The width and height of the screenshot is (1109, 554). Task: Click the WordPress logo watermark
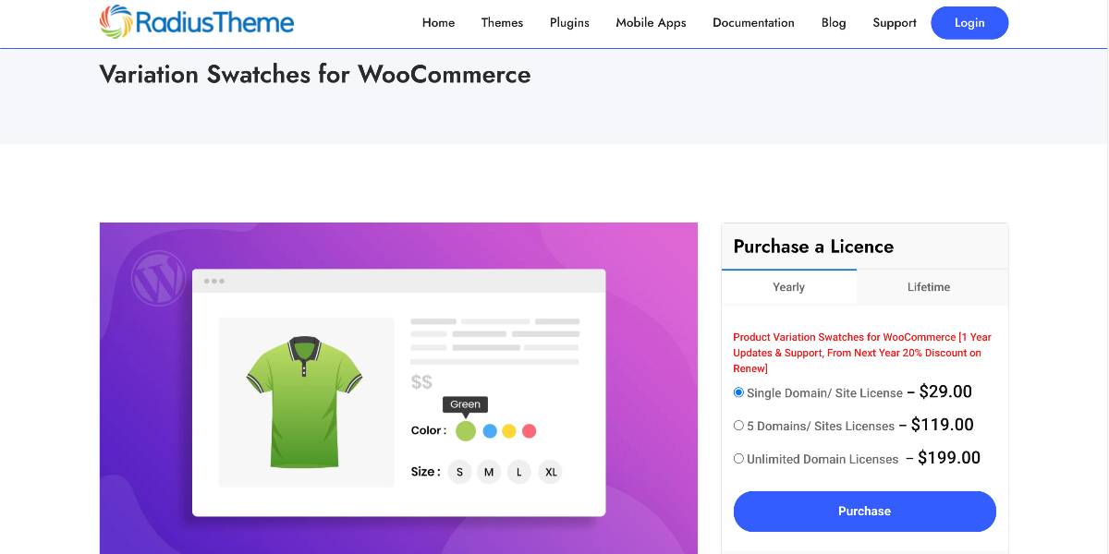coord(159,278)
